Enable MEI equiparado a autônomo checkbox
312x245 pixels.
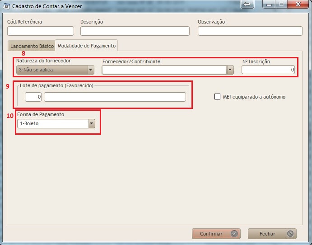218,97
